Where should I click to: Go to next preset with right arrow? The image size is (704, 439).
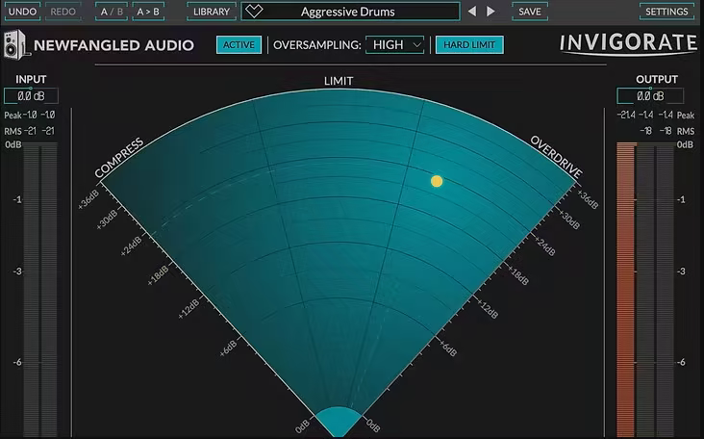click(x=491, y=12)
